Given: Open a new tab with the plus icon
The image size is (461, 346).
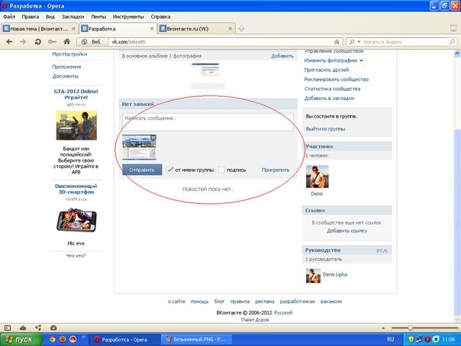Looking at the screenshot, I should [x=241, y=28].
